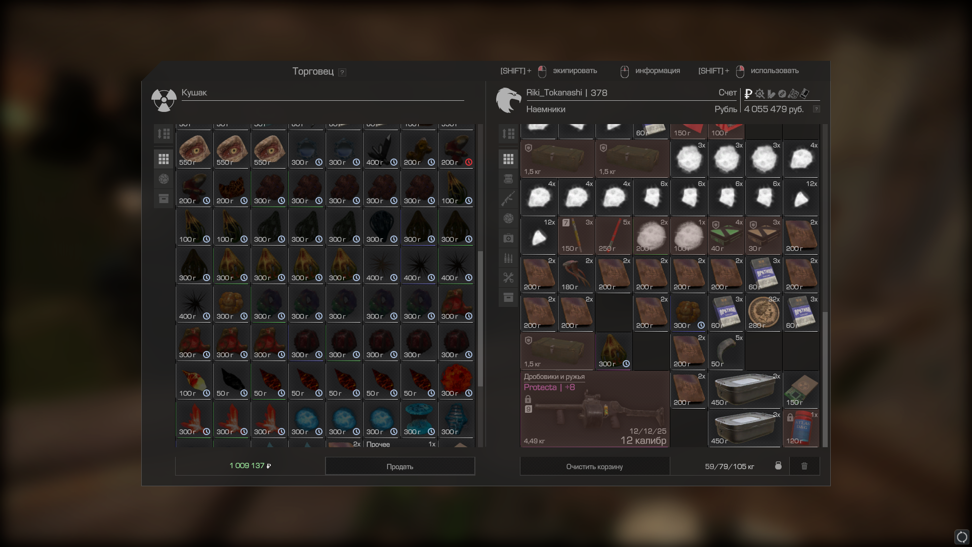The width and height of the screenshot is (972, 547).
Task: Select the trader item with red clock
Action: click(x=456, y=150)
